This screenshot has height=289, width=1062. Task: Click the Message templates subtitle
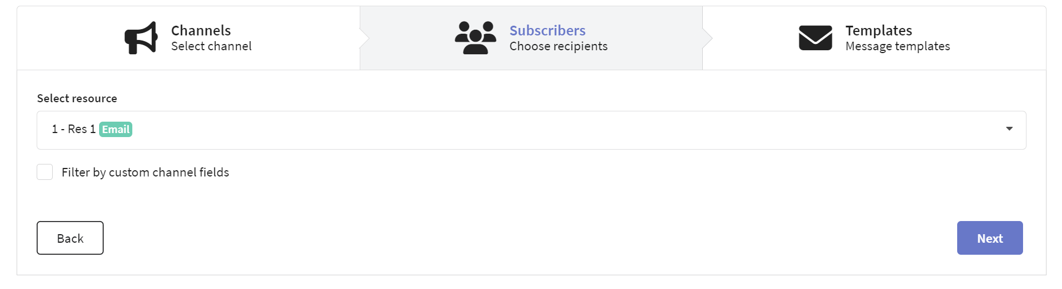(x=898, y=46)
